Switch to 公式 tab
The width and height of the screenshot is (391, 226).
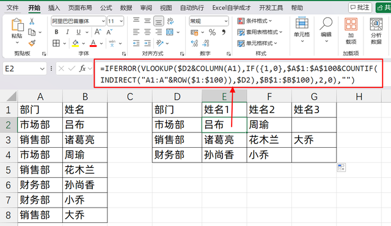(106, 8)
